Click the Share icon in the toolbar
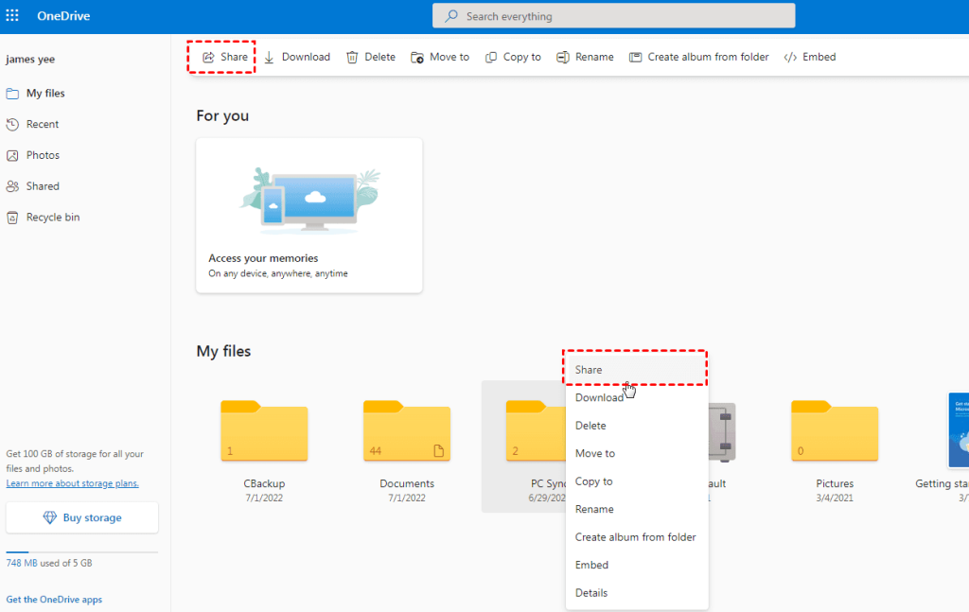This screenshot has height=612, width=969. click(208, 57)
